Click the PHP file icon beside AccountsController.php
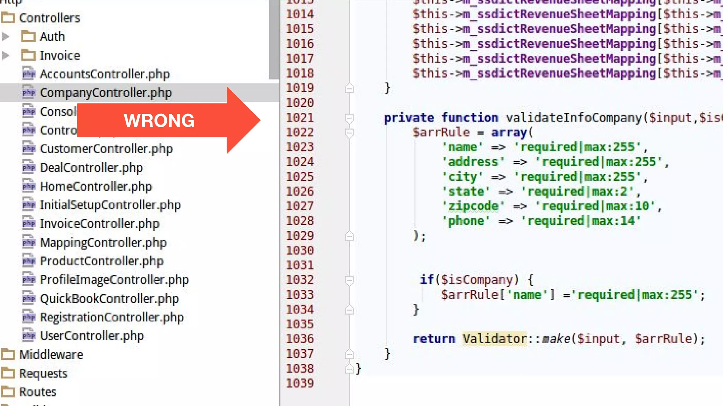 point(29,74)
